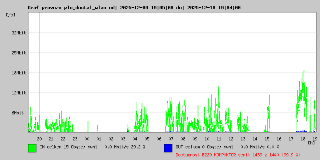Click the tallest green traffic peak near hour 18
The width and height of the screenshot is (320, 160).
pos(304,72)
